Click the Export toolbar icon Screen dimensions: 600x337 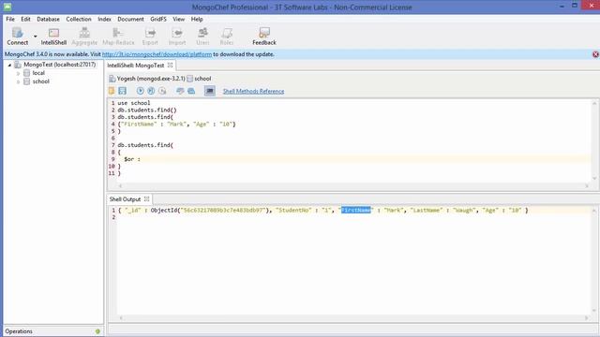point(150,37)
